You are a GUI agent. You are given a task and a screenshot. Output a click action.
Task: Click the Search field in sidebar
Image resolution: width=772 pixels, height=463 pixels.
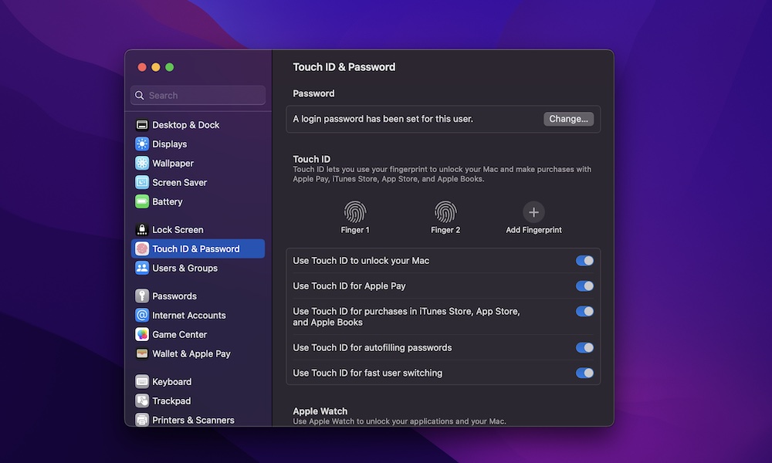coord(198,96)
